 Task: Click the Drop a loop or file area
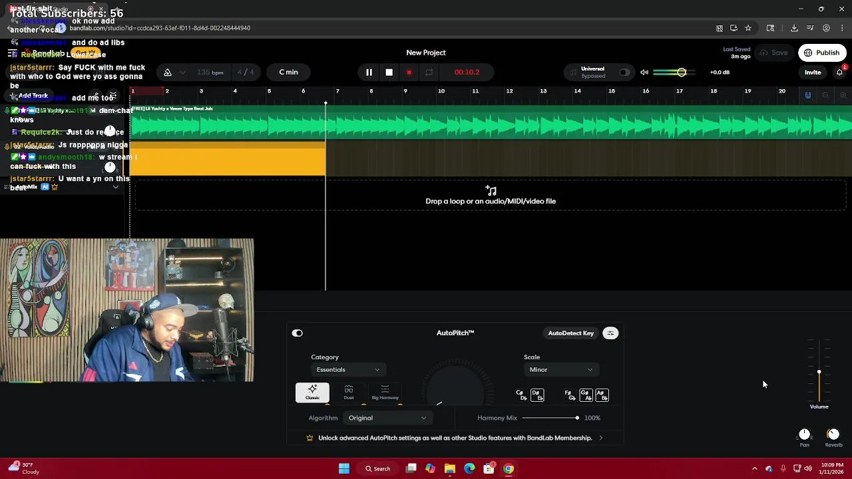pos(491,196)
